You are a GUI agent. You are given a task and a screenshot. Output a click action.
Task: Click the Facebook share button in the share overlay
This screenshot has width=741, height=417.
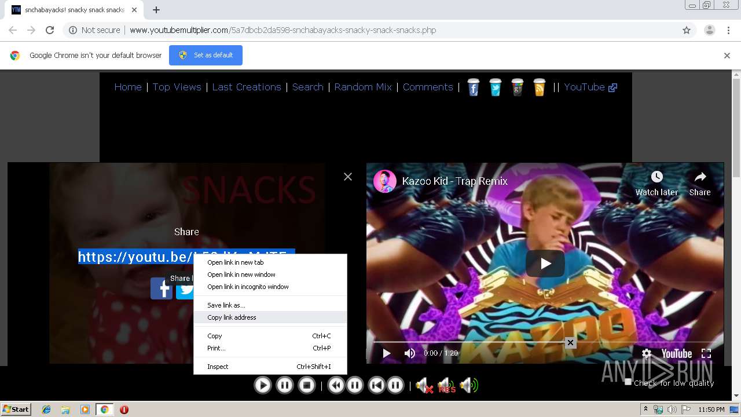(x=162, y=288)
